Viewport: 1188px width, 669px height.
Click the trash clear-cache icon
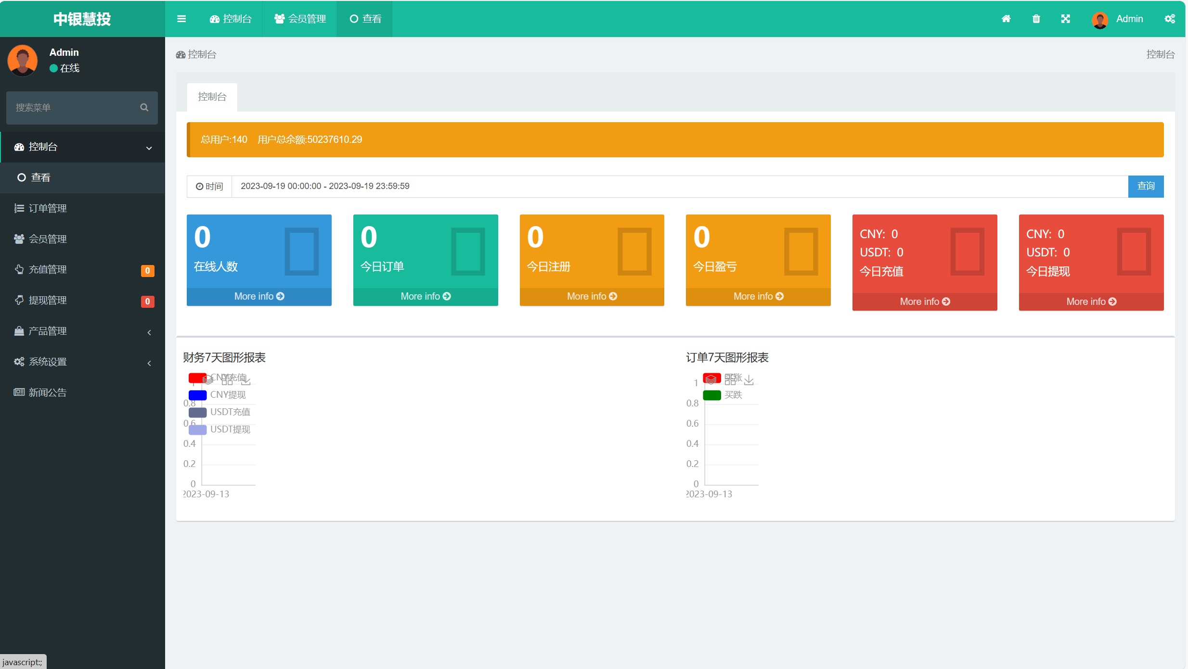click(1036, 19)
